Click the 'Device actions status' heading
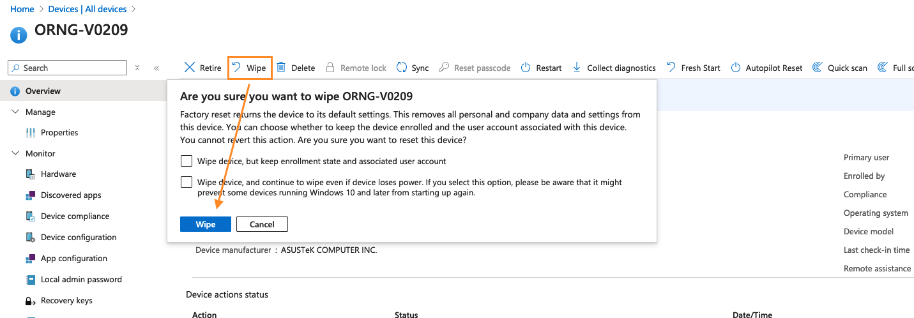This screenshot has height=318, width=914. pyautogui.click(x=227, y=294)
